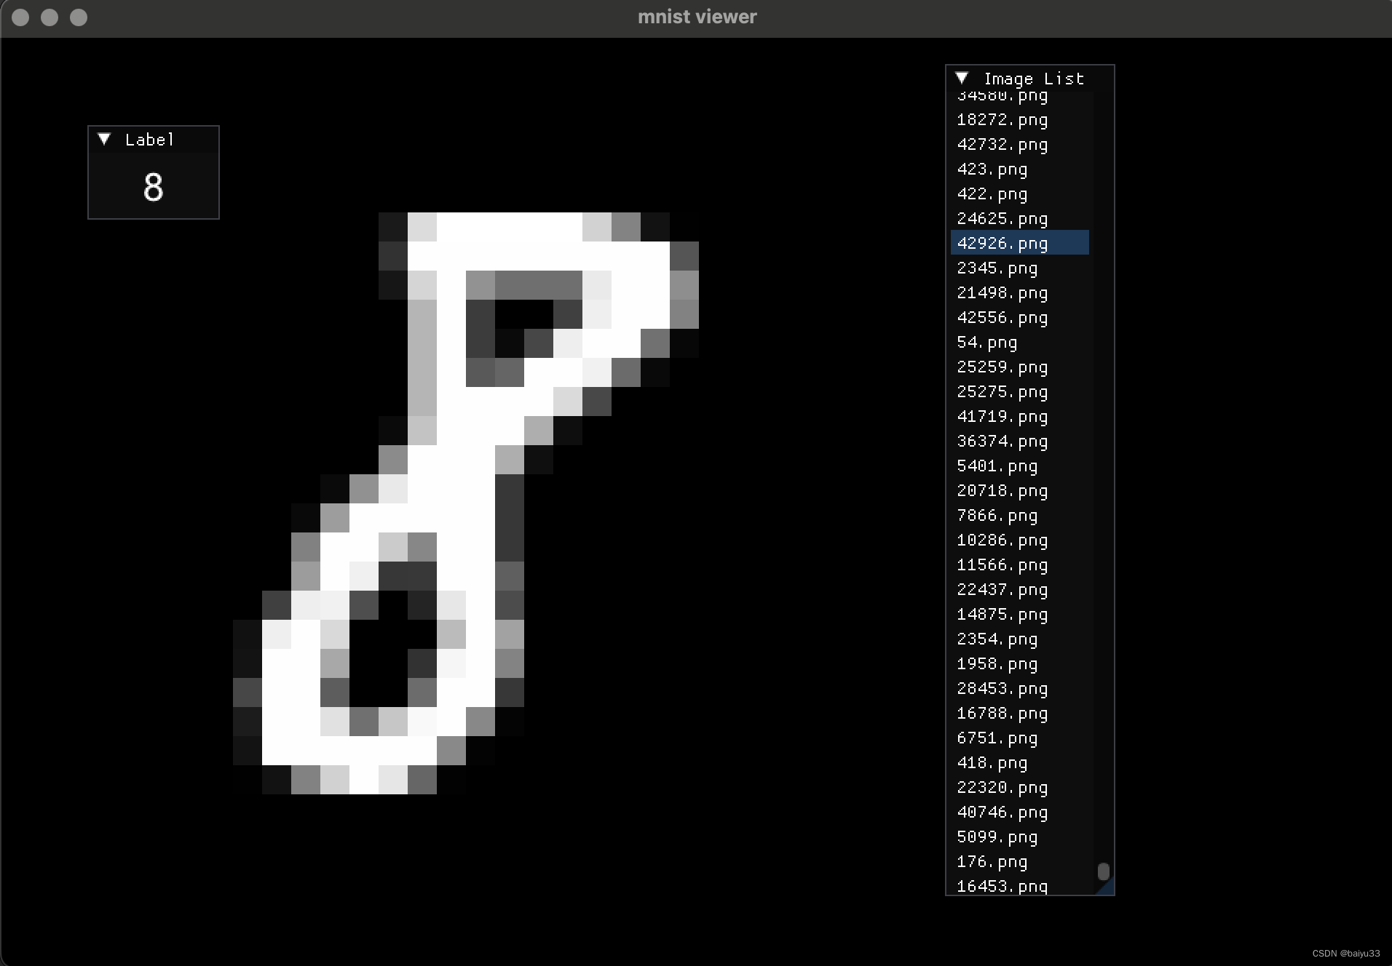Open 20718.png from the list

(1020, 490)
